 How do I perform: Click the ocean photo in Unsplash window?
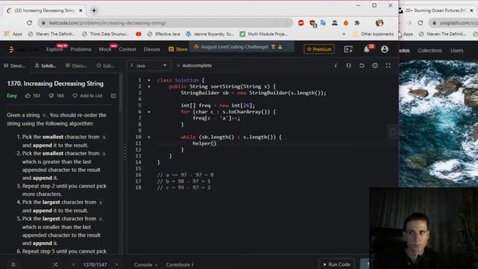coord(438,123)
